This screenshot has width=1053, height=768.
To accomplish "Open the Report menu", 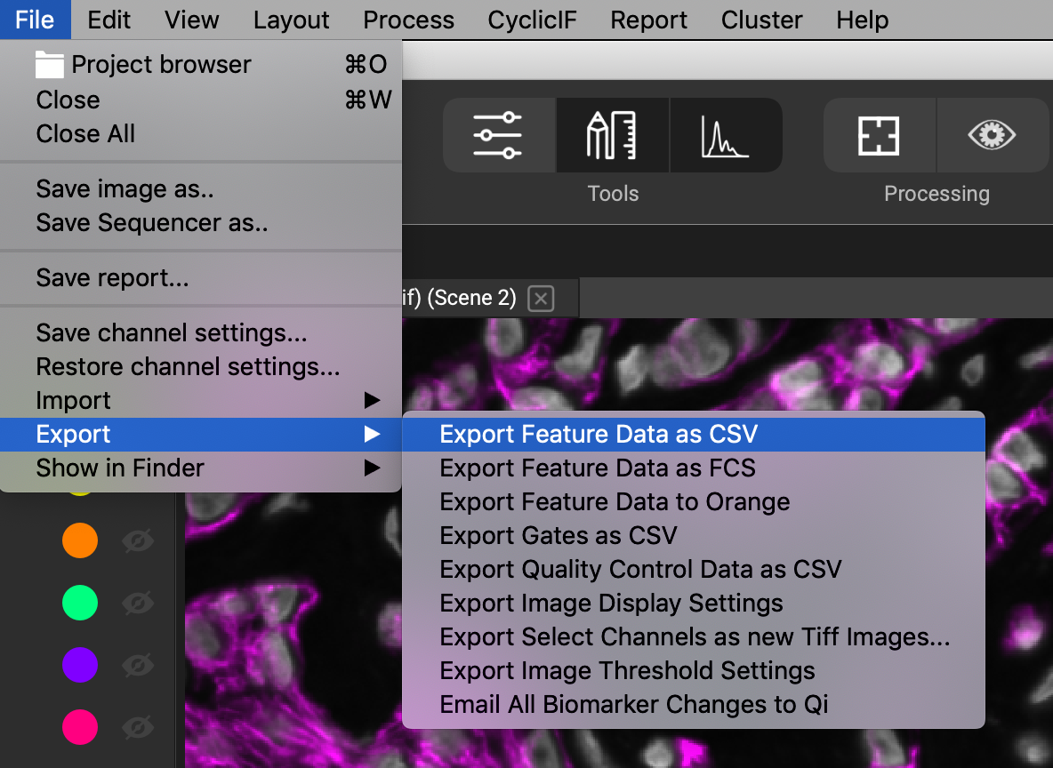I will pyautogui.click(x=648, y=20).
